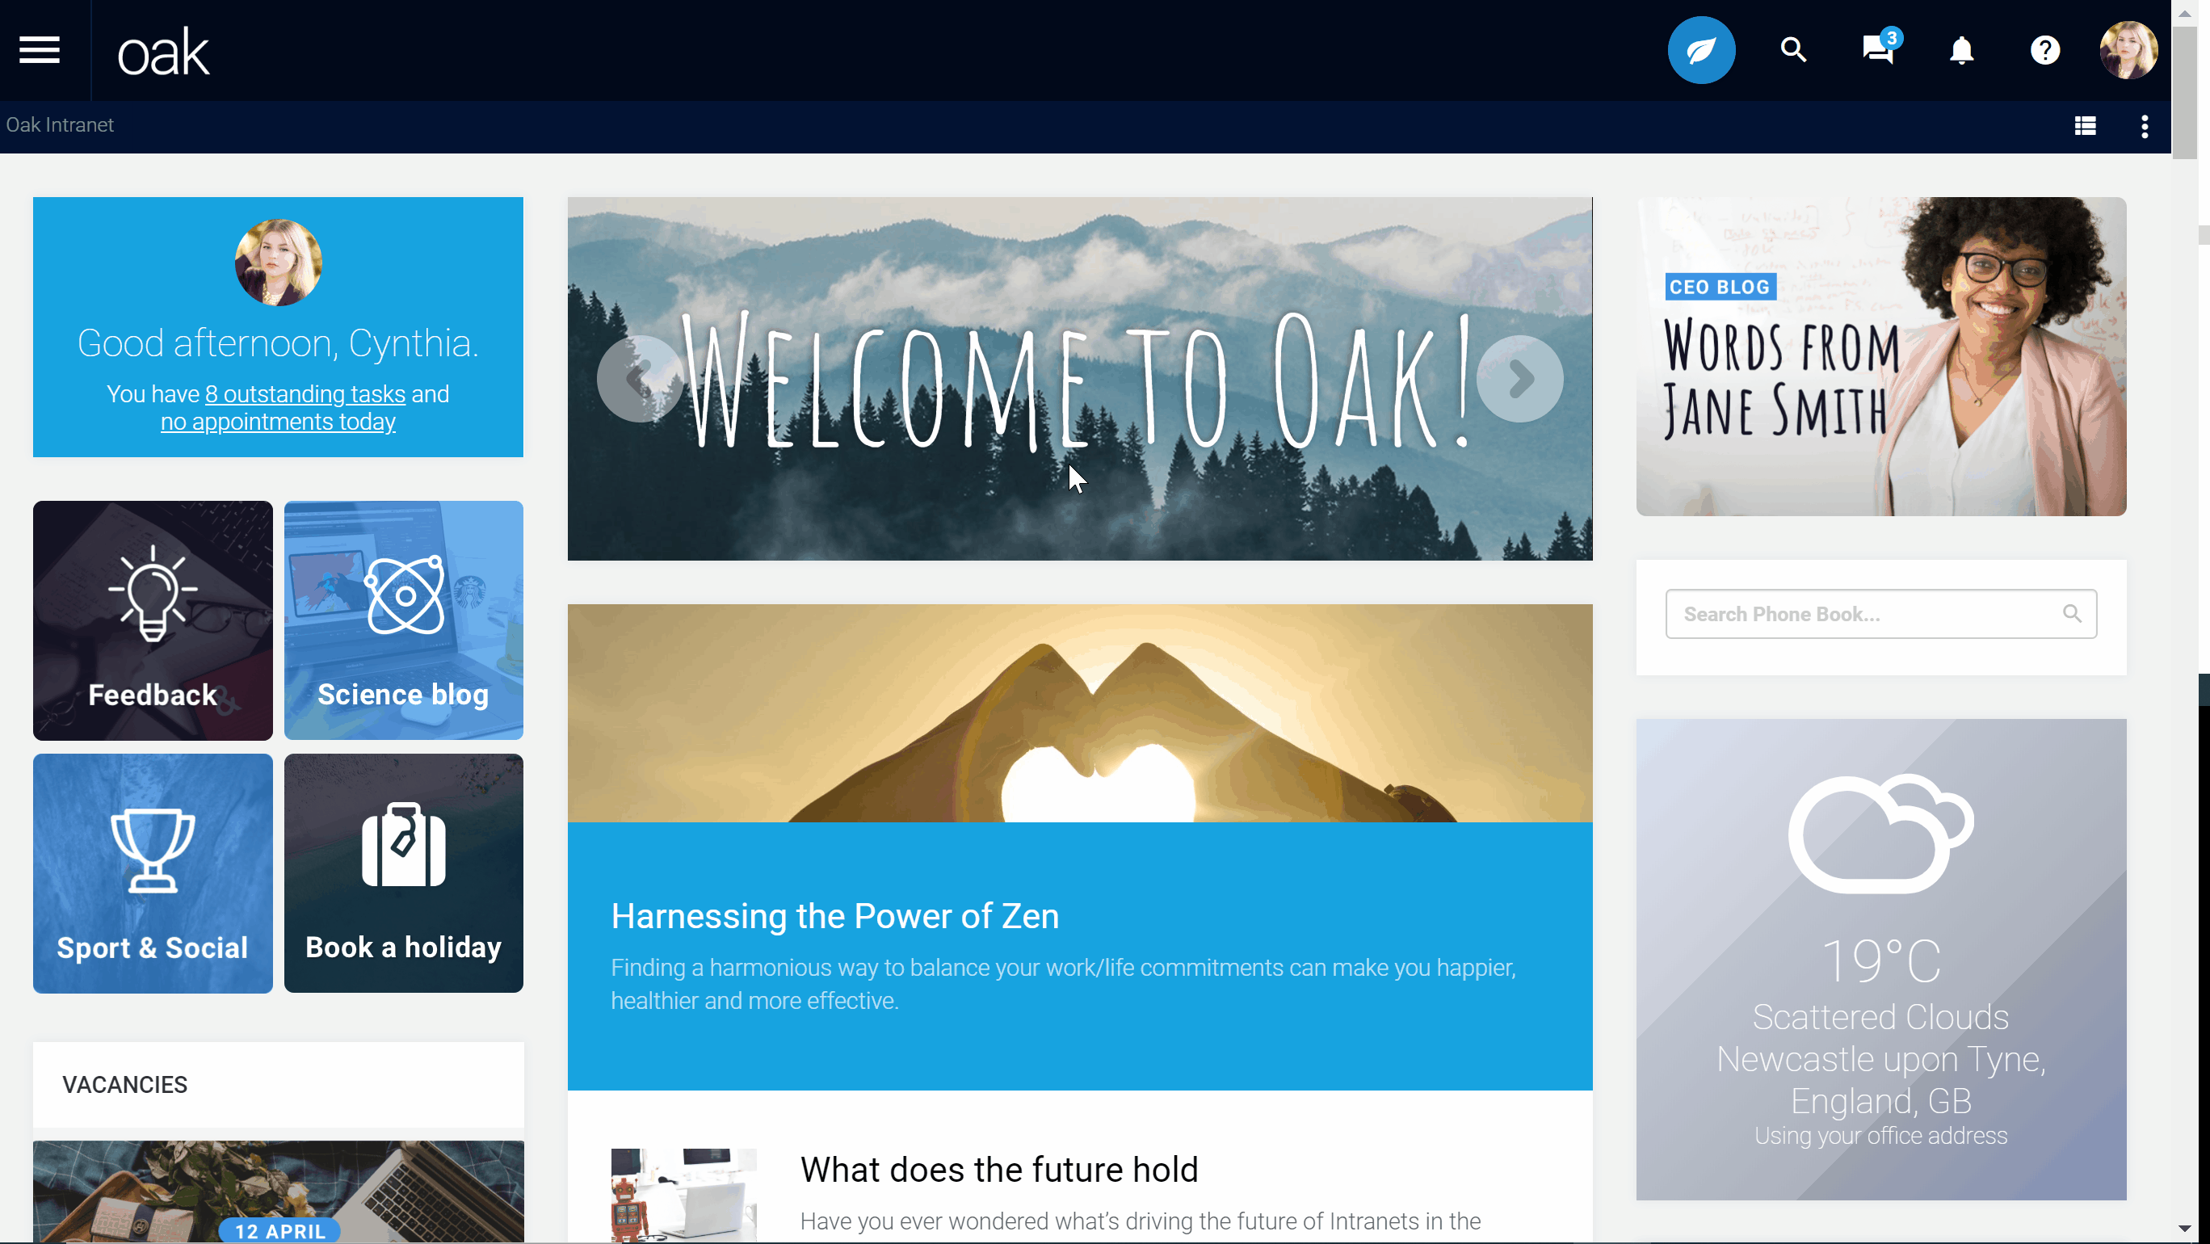Open the Science blog tile
The image size is (2210, 1244).
tap(403, 620)
